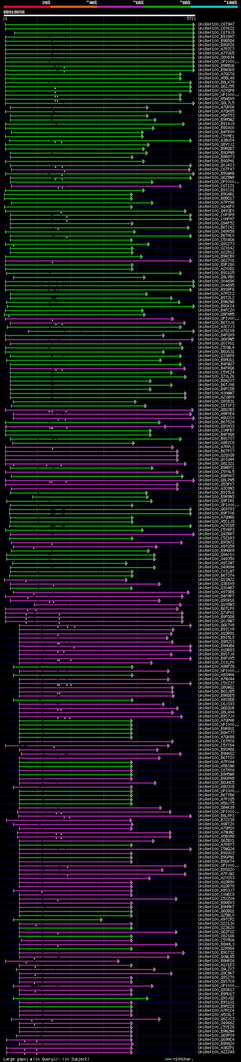Click the purple bar of UniRef100_Q6Z701
The width and height of the screenshot is (241, 1062).
coord(98,261)
